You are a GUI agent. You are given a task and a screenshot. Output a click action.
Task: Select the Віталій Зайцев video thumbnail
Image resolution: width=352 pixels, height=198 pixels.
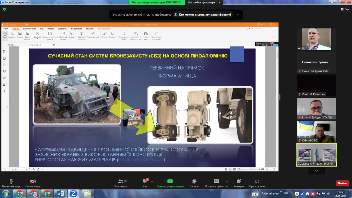click(316, 108)
